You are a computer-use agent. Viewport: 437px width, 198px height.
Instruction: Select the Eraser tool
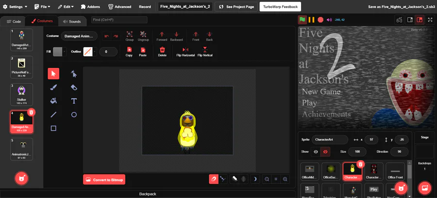pos(74,87)
